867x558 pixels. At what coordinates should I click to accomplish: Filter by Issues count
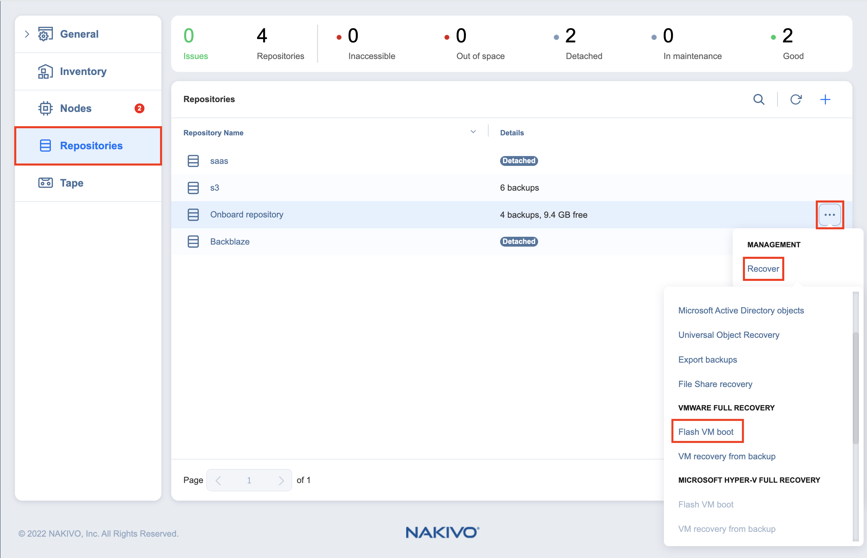[x=196, y=44]
